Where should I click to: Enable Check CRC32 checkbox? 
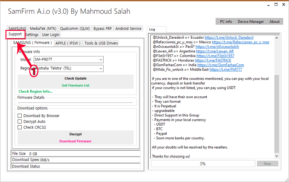20,127
